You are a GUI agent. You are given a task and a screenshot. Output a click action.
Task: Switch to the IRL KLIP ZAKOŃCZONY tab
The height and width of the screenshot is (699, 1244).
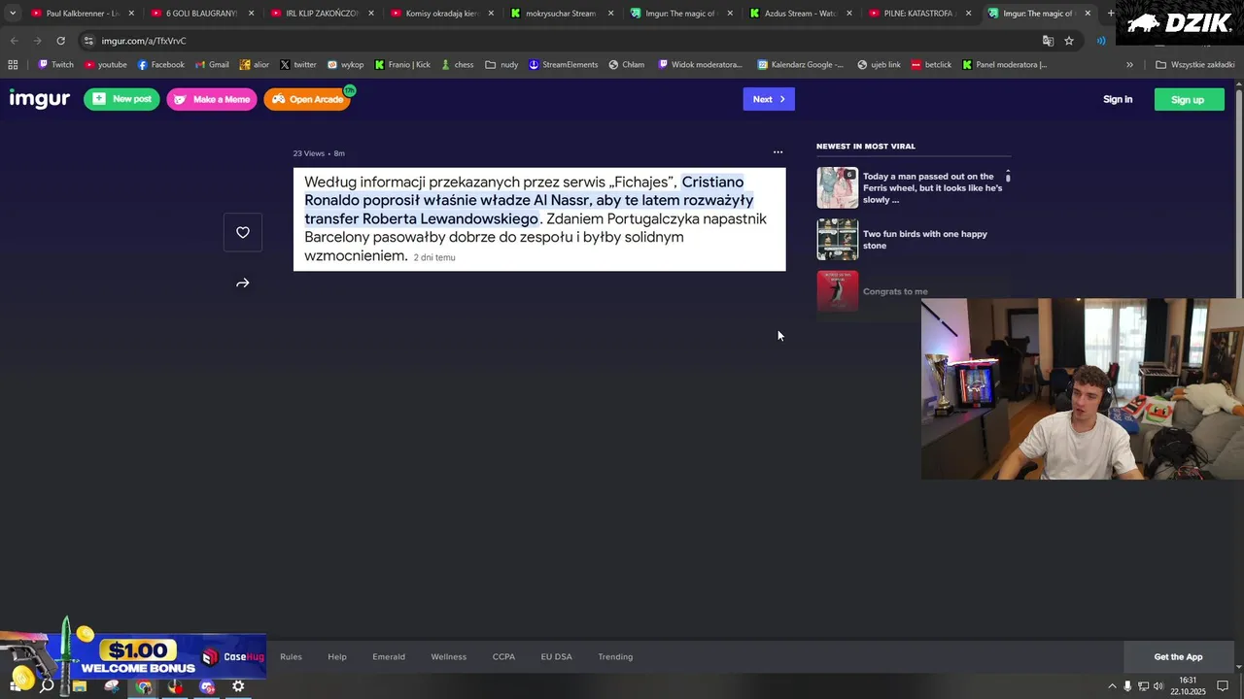[x=321, y=14]
